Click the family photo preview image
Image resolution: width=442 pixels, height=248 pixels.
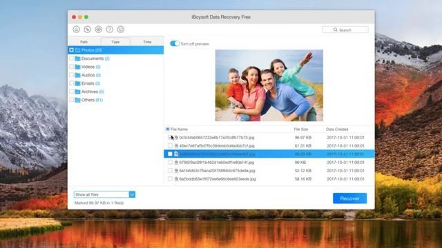[x=269, y=85]
